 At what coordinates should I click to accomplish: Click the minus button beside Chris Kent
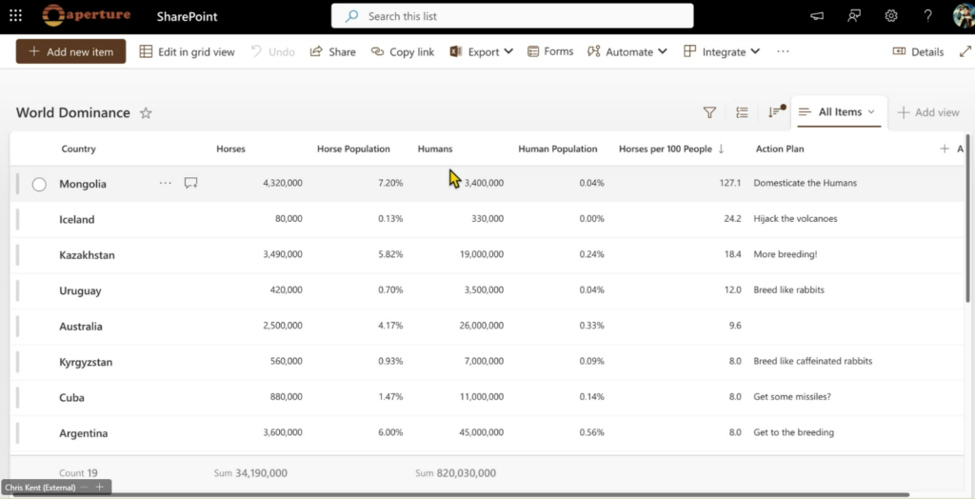(85, 488)
